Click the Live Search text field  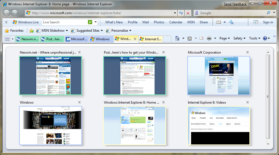click(x=65, y=22)
